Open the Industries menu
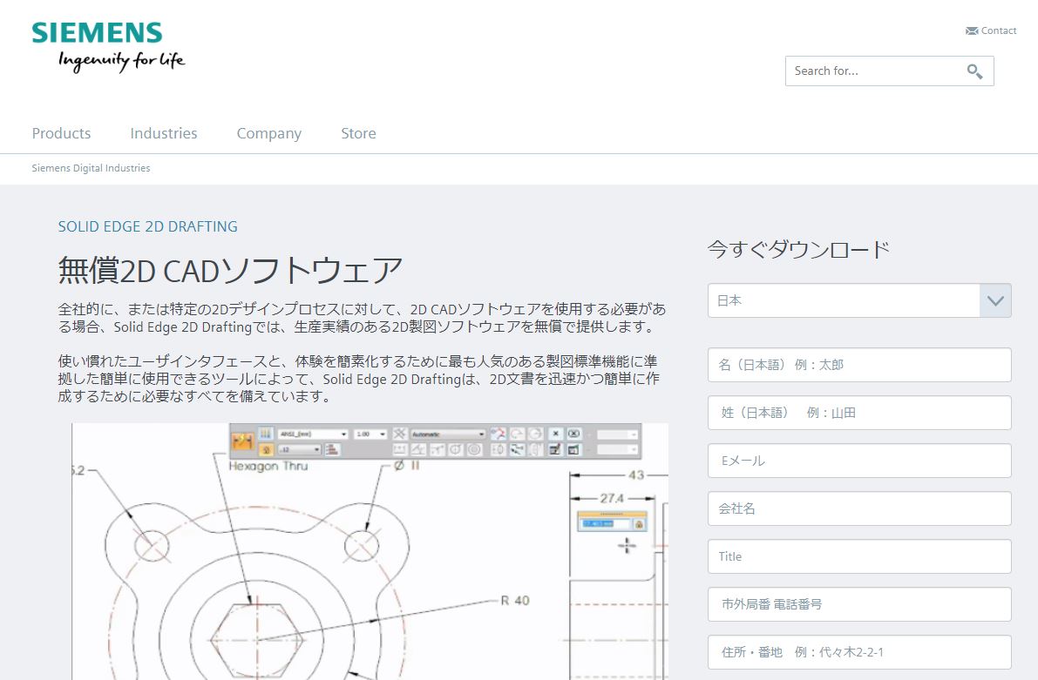The height and width of the screenshot is (680, 1038). (164, 133)
